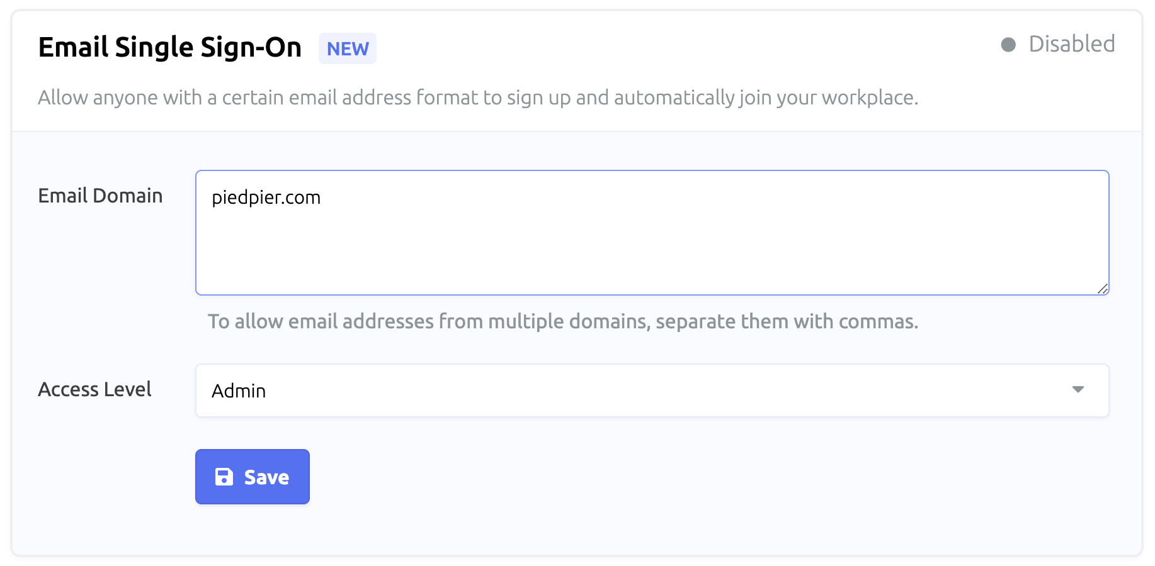Click the textarea resize grip corner

coord(1102,289)
